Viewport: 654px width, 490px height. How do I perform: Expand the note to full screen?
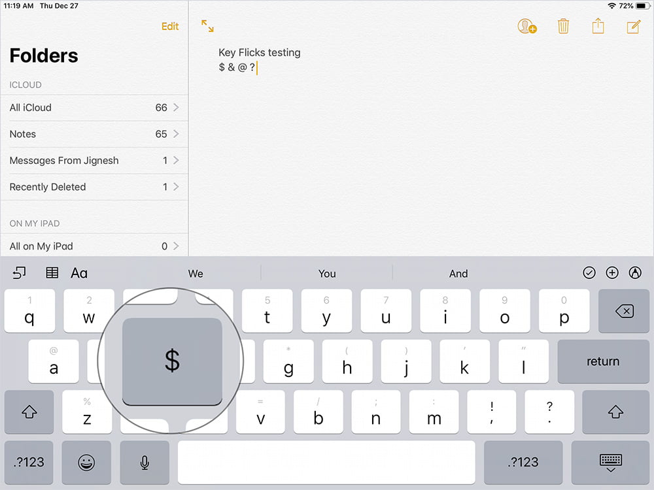pos(207,26)
